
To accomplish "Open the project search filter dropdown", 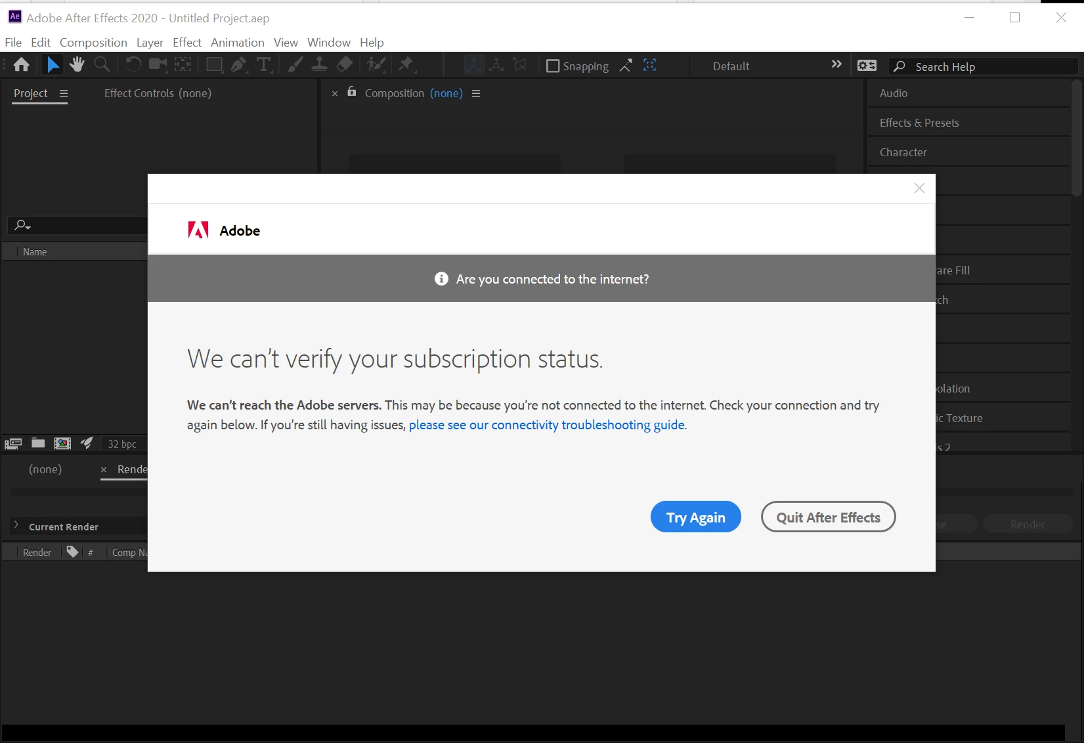I will 23,225.
